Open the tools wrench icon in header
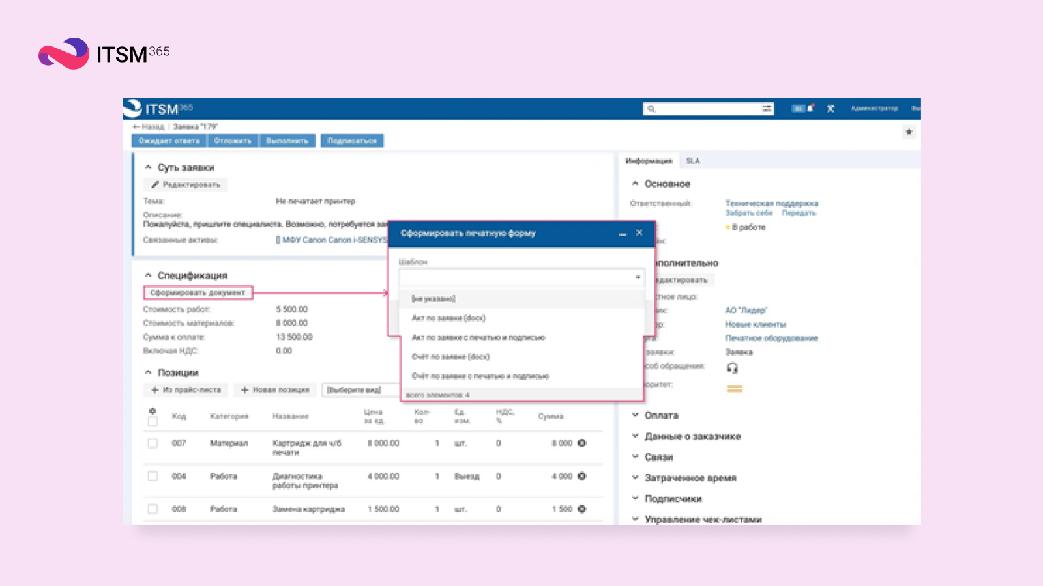This screenshot has height=586, width=1043. (830, 109)
